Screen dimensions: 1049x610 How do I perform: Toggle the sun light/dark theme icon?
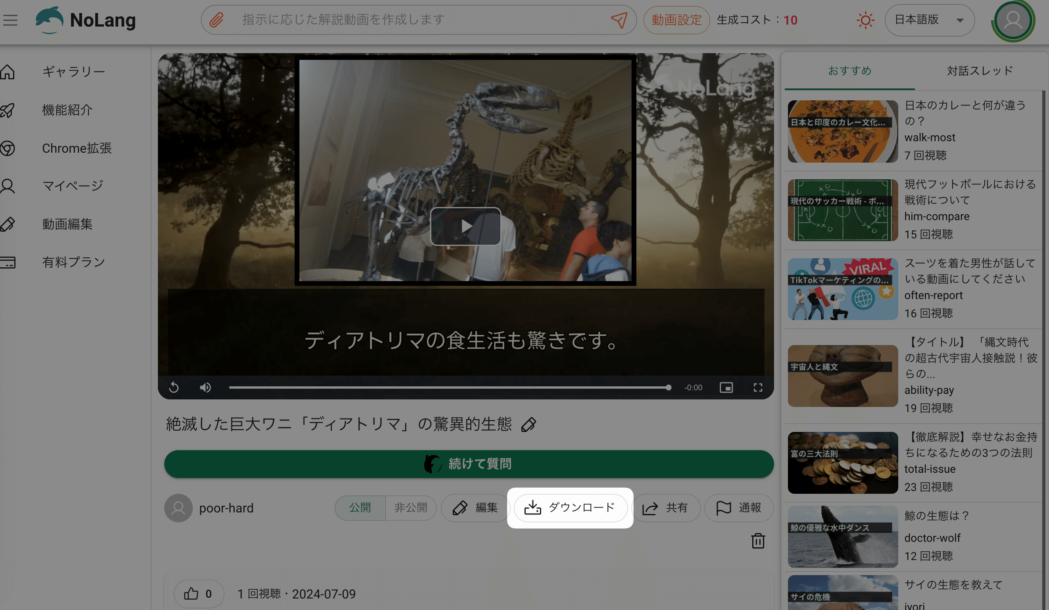click(865, 20)
